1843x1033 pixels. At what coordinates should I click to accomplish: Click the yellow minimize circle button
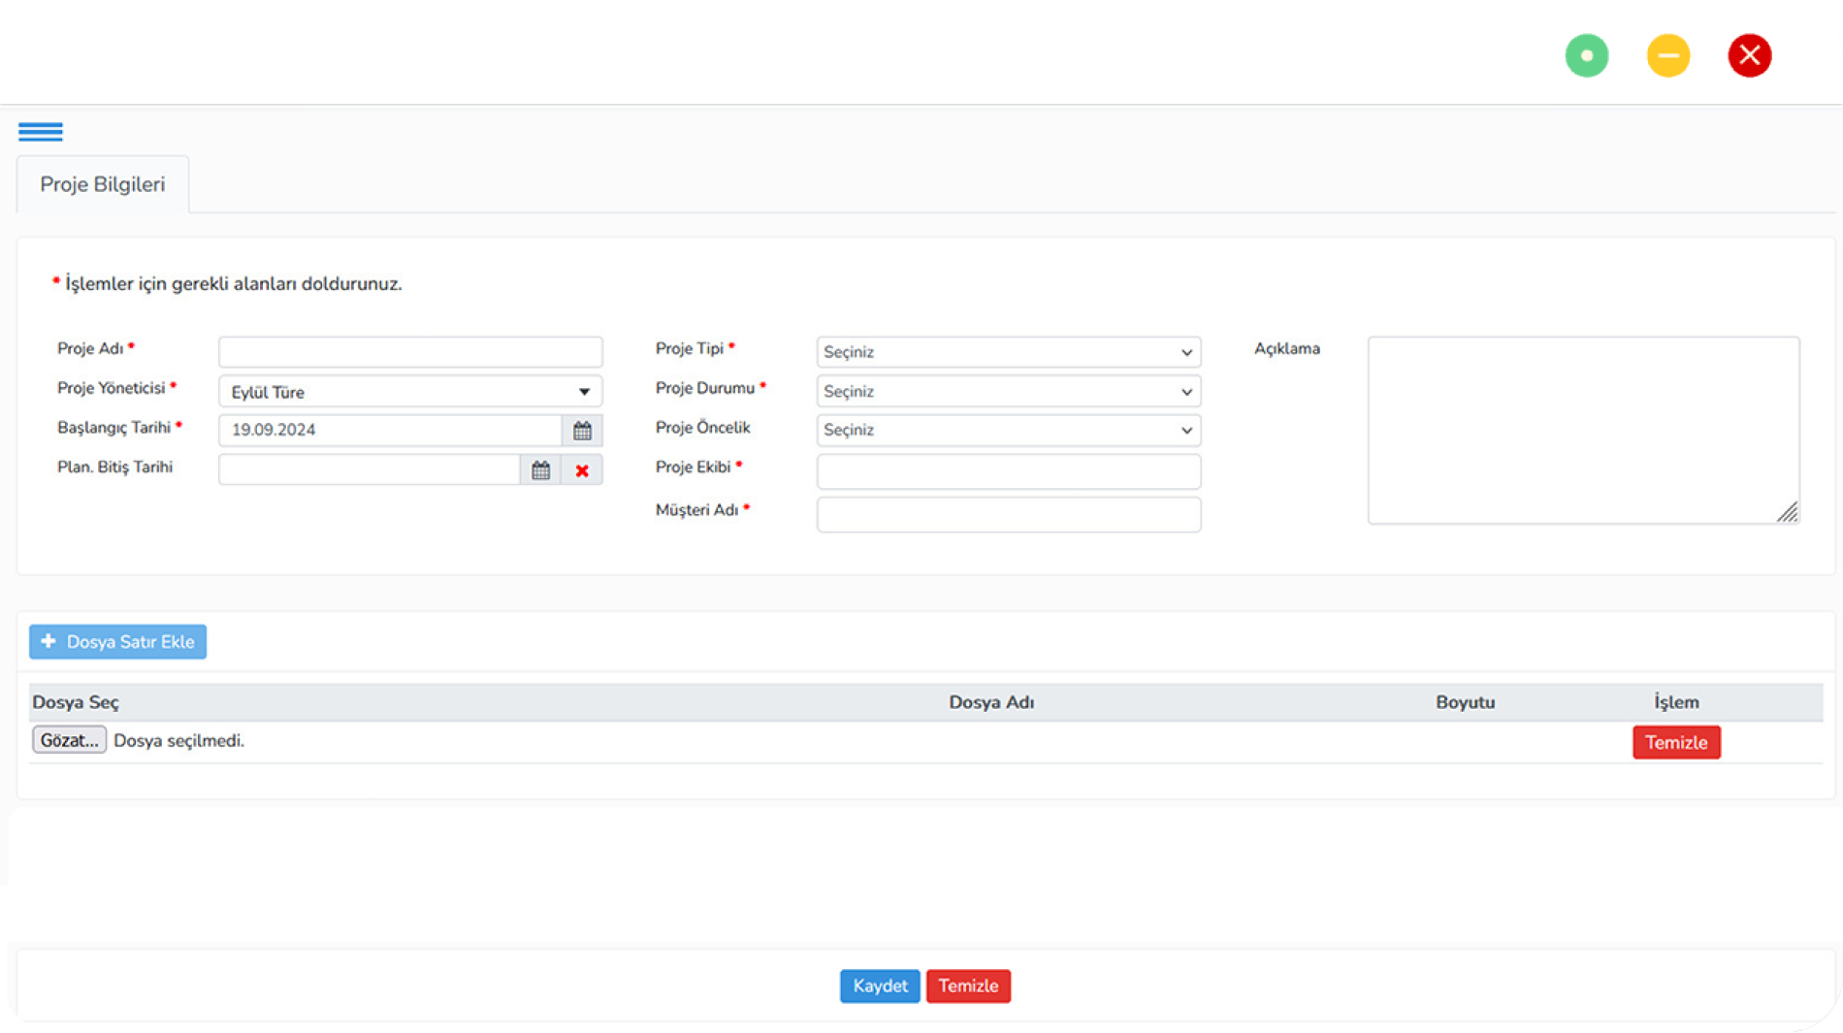(x=1668, y=55)
